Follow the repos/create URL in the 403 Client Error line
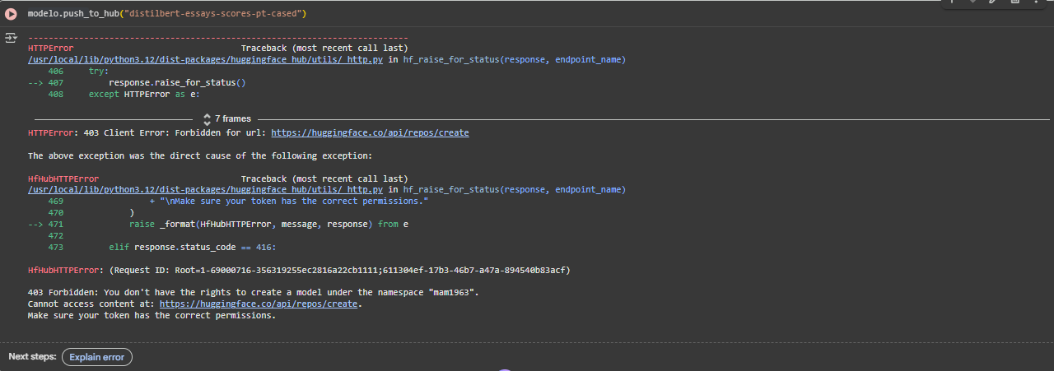Screen dimensions: 1054x371 tap(370, 132)
